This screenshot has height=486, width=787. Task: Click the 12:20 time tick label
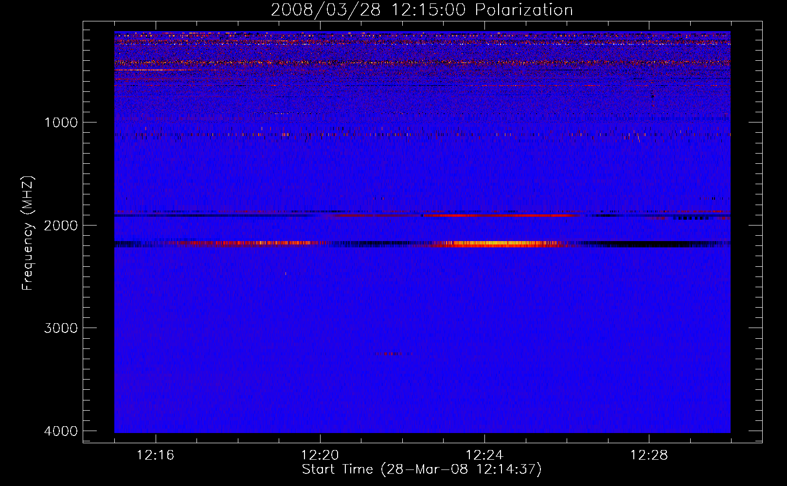coord(320,455)
